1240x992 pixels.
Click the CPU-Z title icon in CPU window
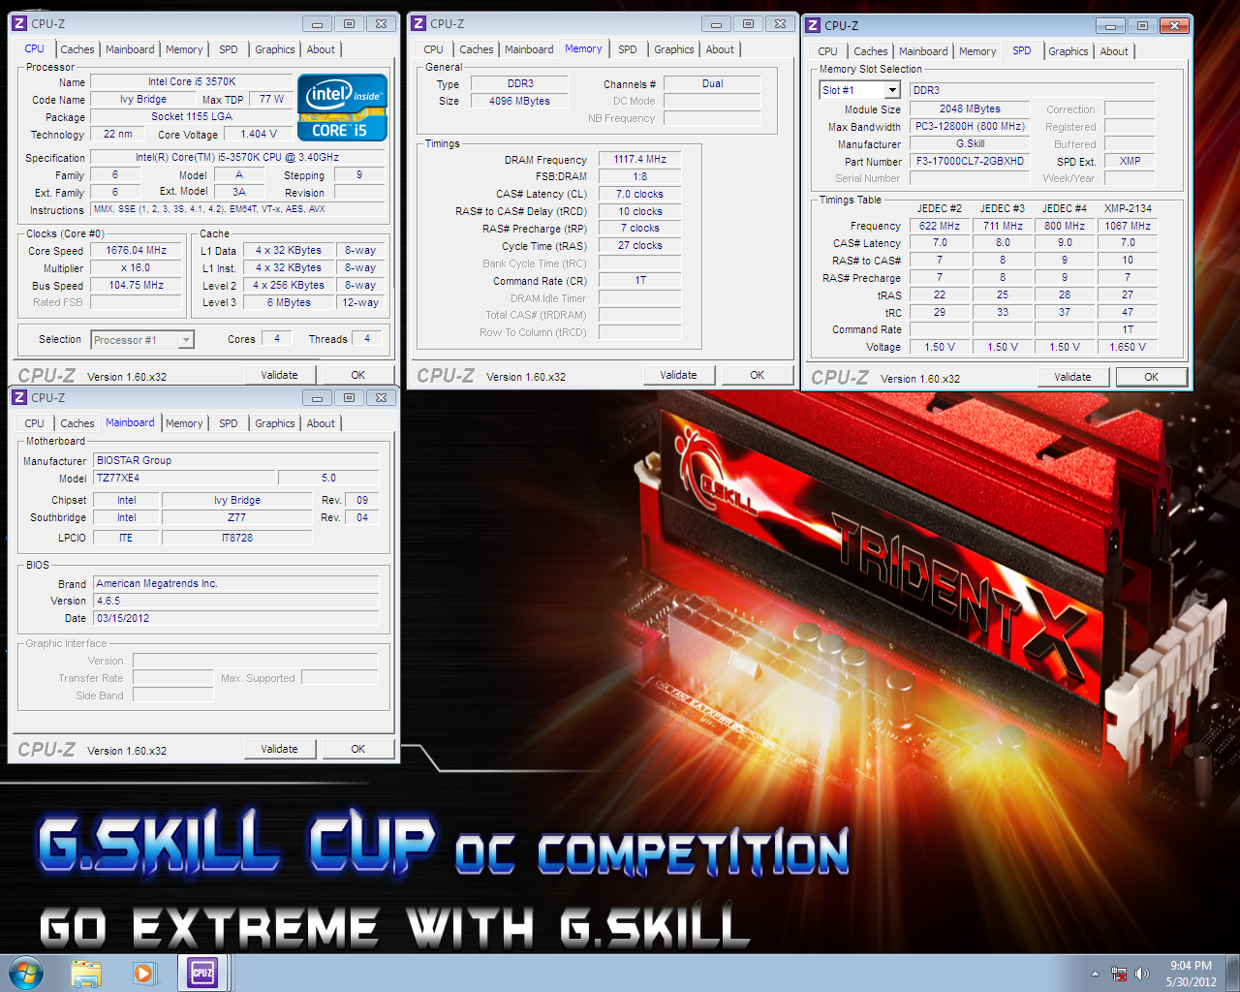pos(18,23)
